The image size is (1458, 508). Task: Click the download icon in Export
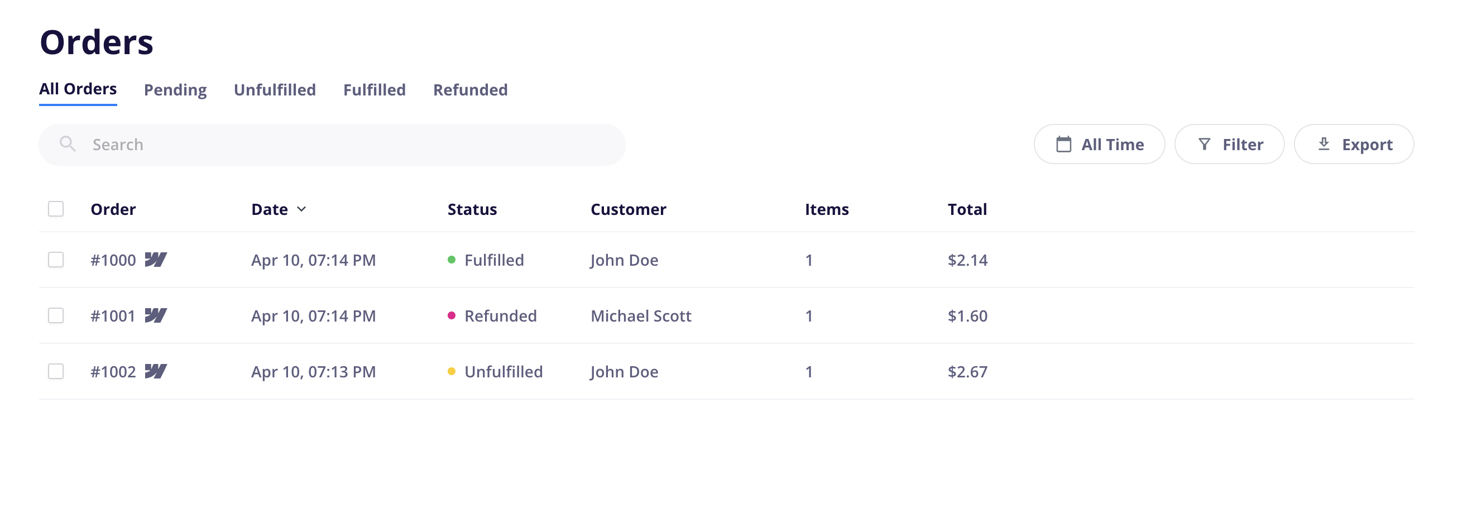coord(1324,144)
